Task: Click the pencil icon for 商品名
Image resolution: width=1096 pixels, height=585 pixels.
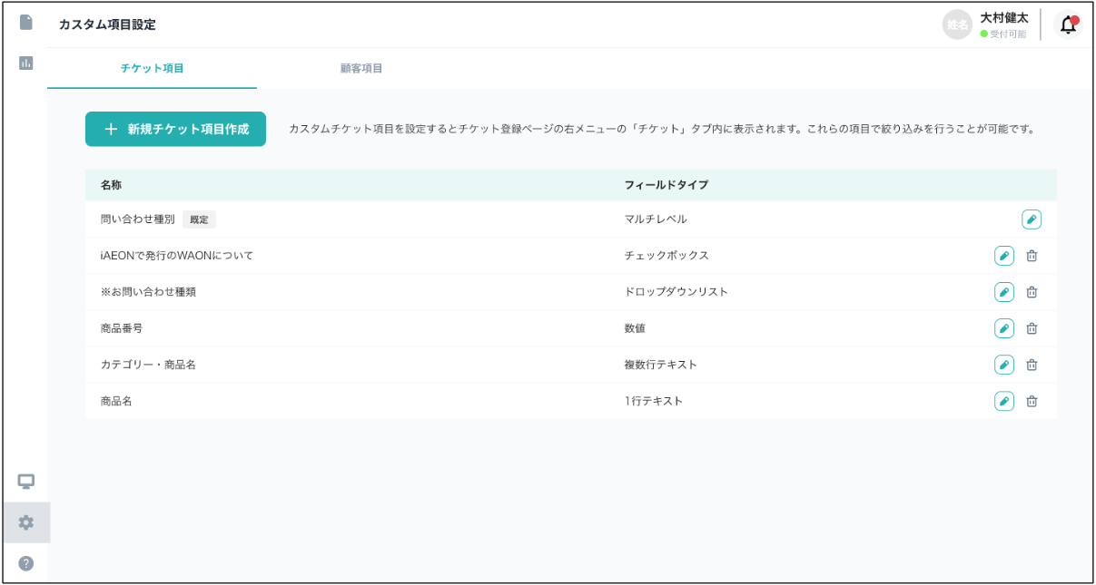Action: pos(1003,401)
